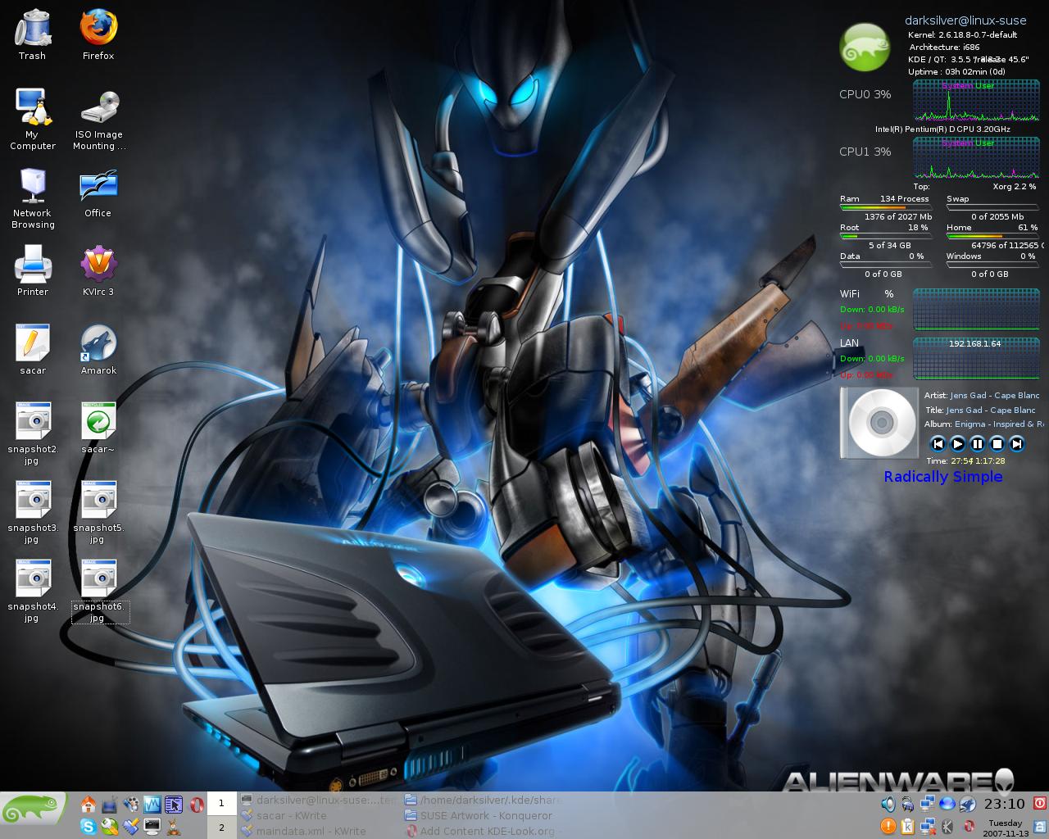Click the blue orb tray icon
Image resolution: width=1049 pixels, height=839 pixels.
(x=947, y=804)
